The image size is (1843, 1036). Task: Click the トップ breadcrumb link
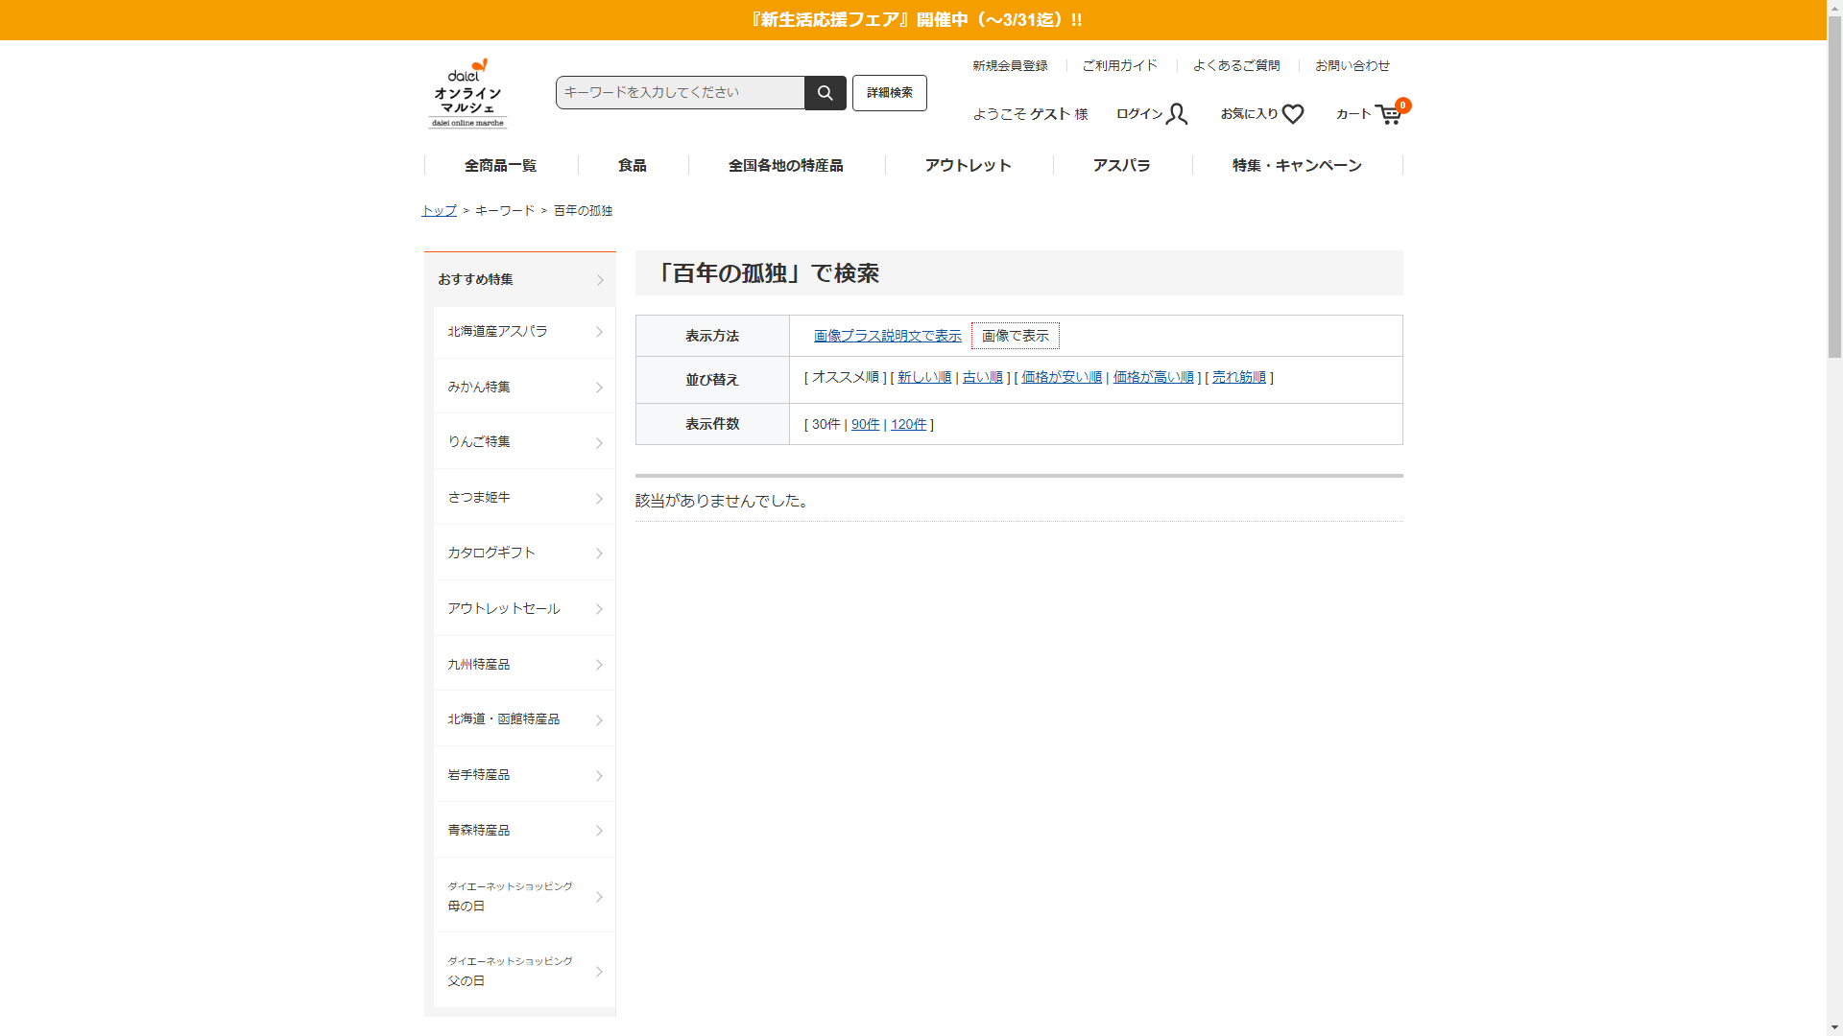click(x=439, y=210)
